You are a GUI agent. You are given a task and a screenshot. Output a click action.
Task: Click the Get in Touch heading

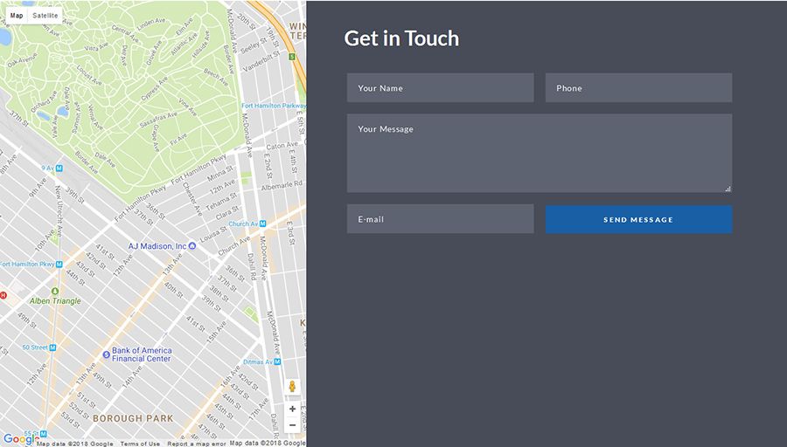click(x=401, y=38)
